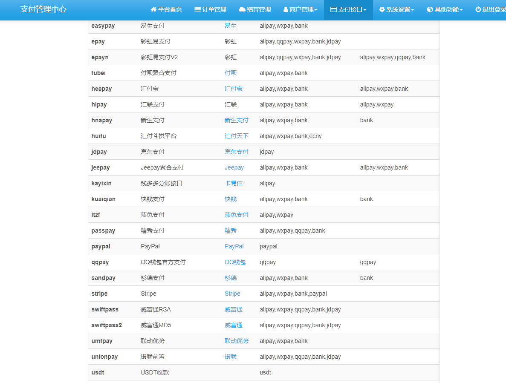
Task: Select the 'epayn' plugin name cell
Action: (100, 58)
